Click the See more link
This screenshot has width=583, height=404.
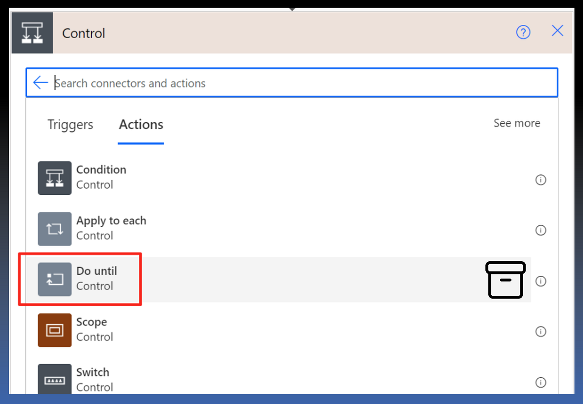pos(516,123)
